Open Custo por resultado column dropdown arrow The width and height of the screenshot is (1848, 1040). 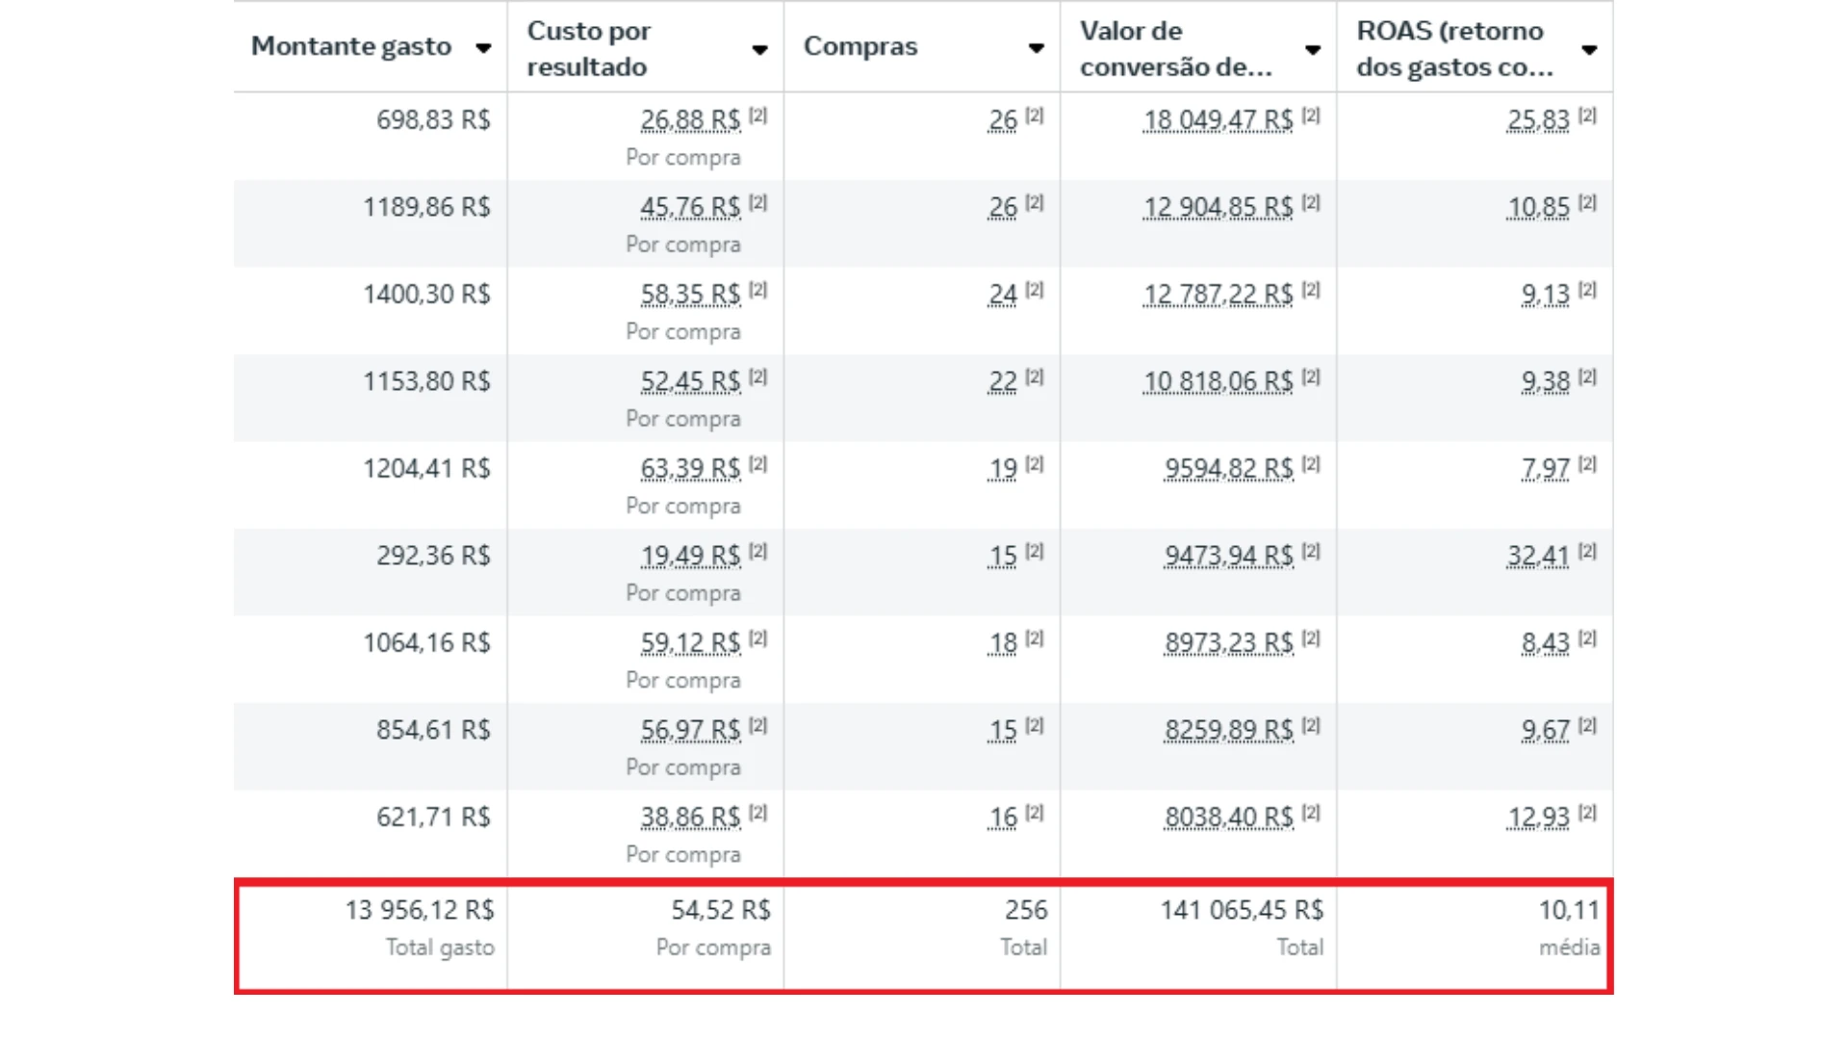(x=759, y=49)
